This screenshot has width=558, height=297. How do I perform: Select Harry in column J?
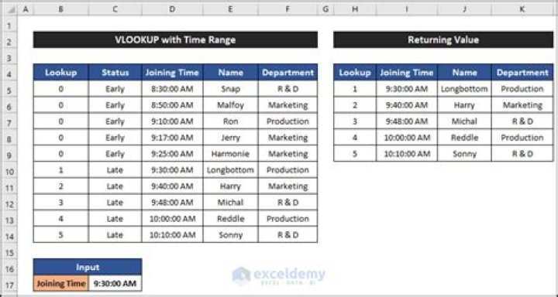pyautogui.click(x=464, y=105)
